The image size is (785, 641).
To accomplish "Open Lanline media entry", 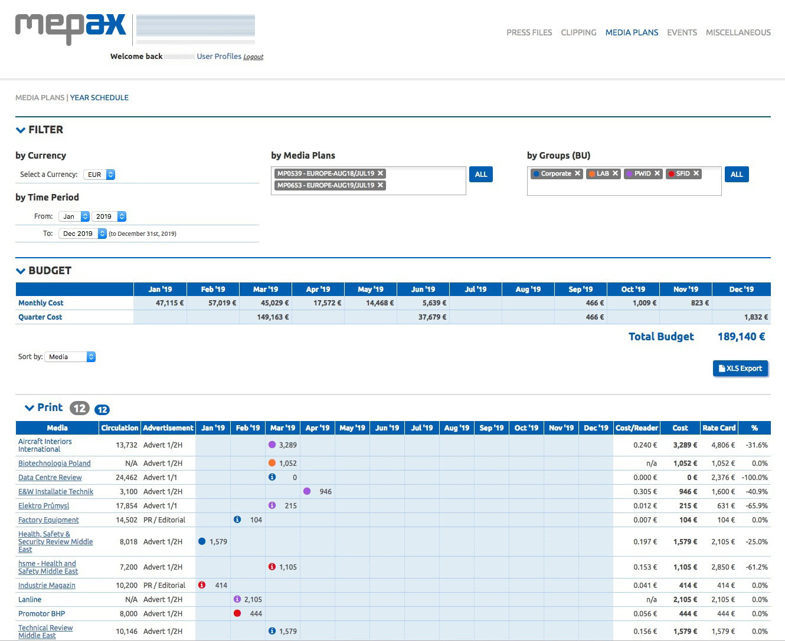I will pos(30,600).
